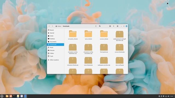Click the Downloads breadcrumb in the path bar

click(66, 26)
